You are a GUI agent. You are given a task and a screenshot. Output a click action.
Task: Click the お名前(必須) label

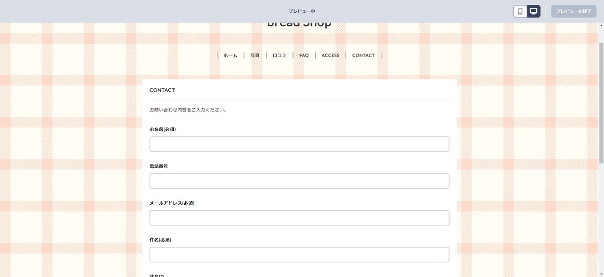pos(162,129)
